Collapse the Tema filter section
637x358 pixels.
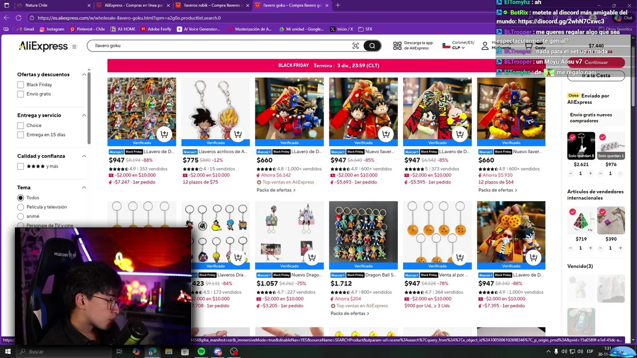(x=84, y=187)
